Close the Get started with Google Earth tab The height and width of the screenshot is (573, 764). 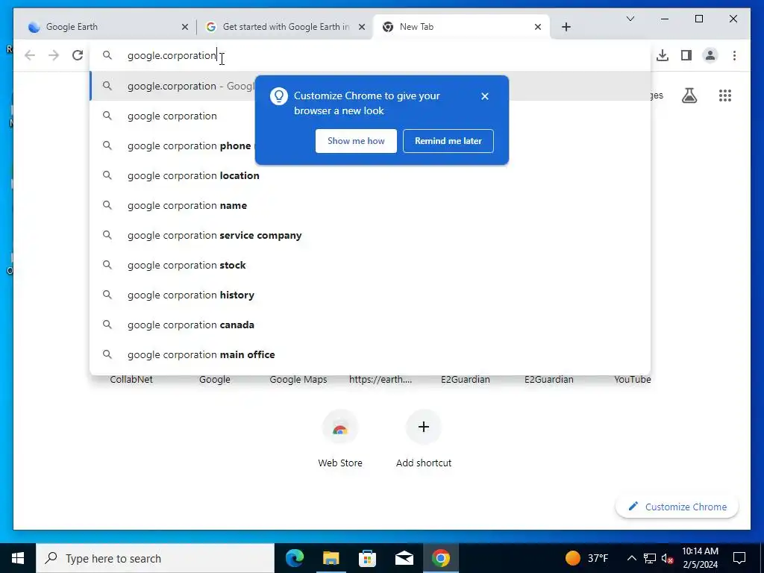362,27
